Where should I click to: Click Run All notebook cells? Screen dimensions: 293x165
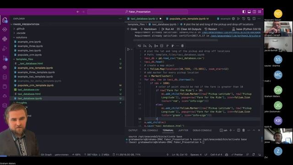pos(168,29)
